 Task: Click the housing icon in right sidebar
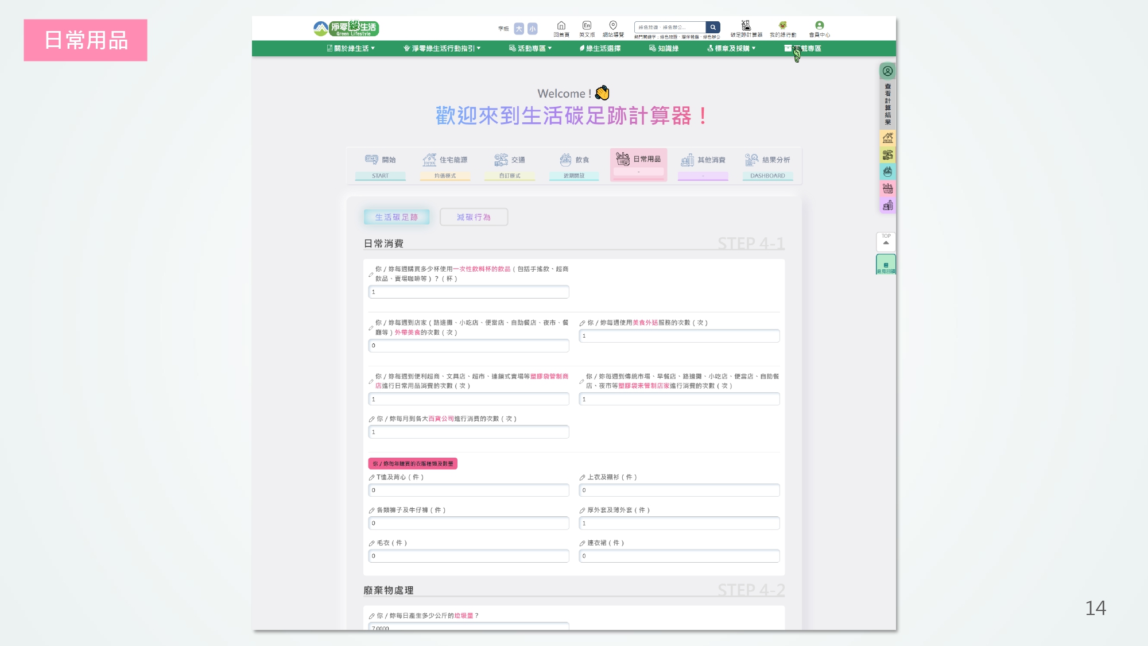point(887,138)
